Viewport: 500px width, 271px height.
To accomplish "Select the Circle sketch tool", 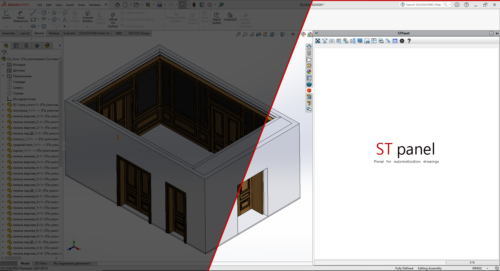I will (x=44, y=12).
